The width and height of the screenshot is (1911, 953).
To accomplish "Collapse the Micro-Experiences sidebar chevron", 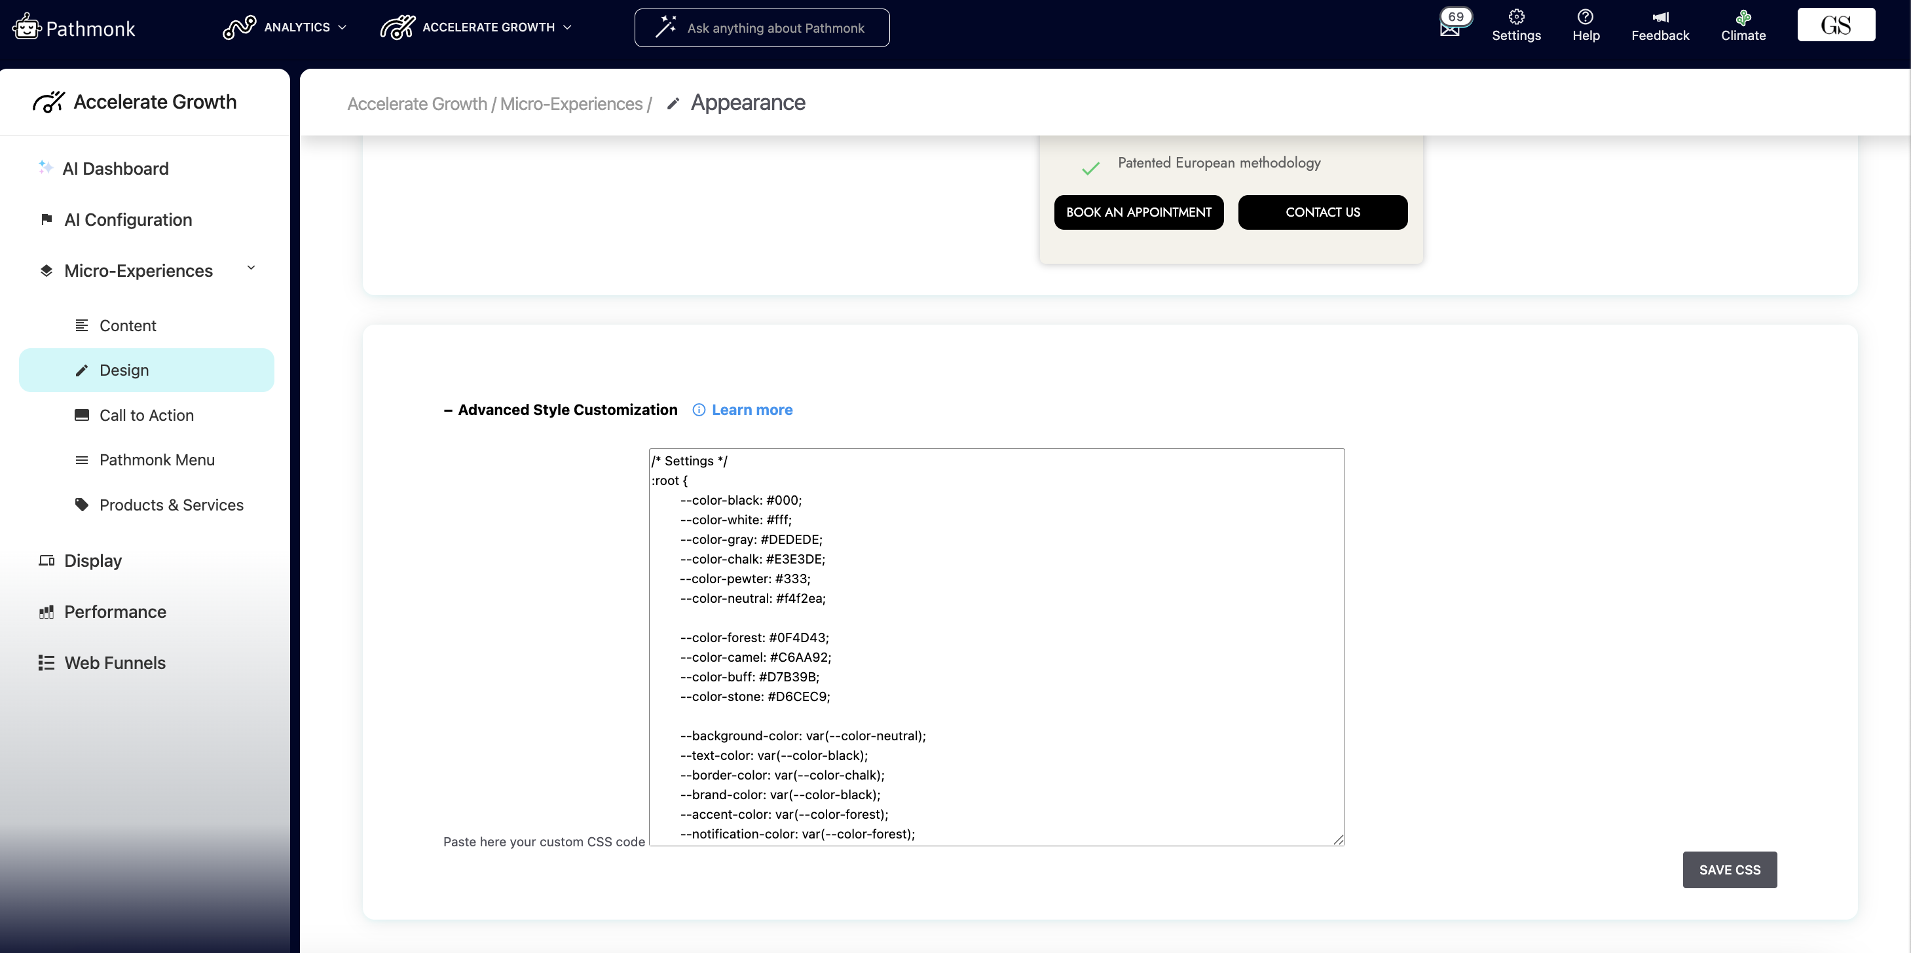I will coord(251,268).
